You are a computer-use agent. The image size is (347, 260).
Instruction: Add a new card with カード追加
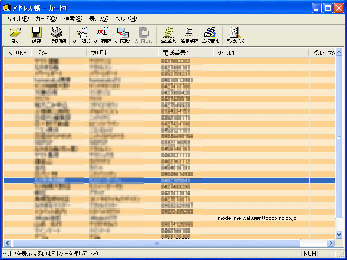tap(81, 35)
